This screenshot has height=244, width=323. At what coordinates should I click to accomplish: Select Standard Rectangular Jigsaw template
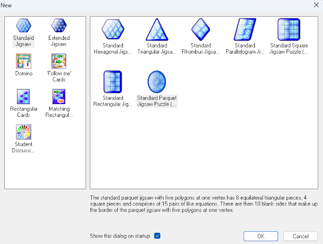pos(113,82)
